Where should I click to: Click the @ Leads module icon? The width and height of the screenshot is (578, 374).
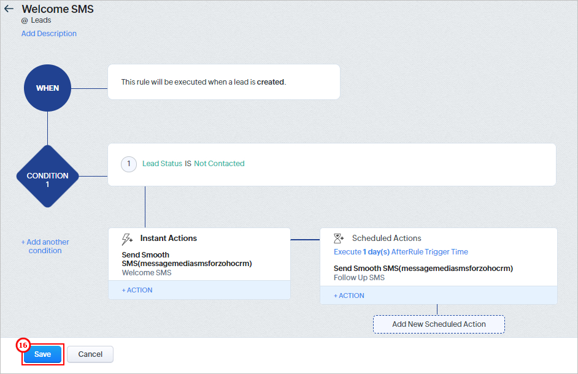coord(25,21)
